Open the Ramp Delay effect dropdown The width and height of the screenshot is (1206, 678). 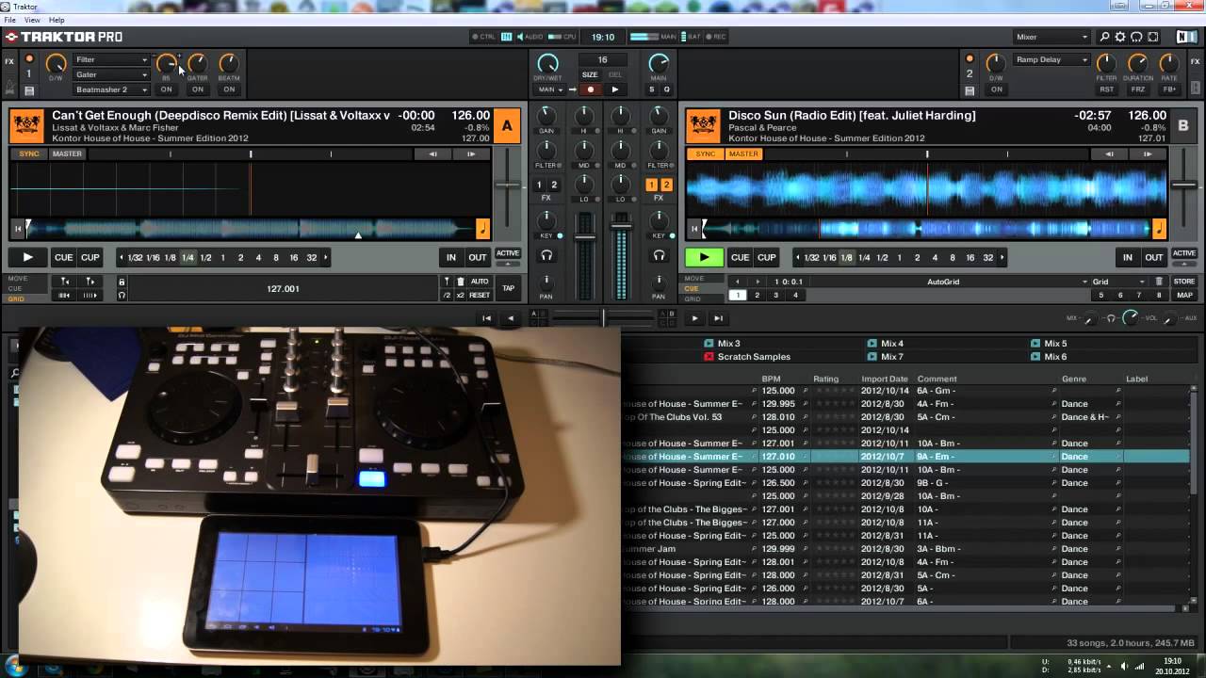click(1051, 60)
